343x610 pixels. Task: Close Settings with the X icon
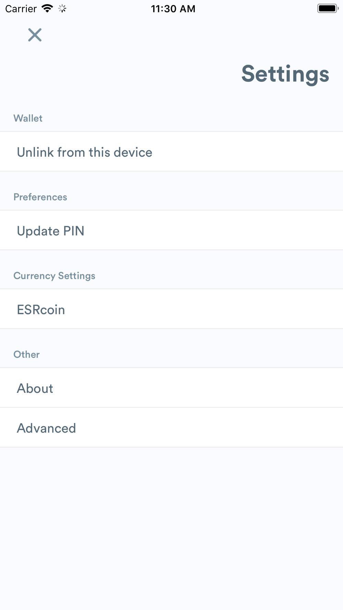(35, 35)
